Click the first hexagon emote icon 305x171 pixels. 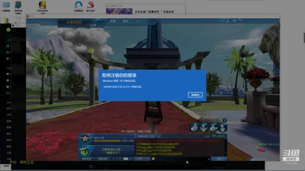(x=194, y=127)
